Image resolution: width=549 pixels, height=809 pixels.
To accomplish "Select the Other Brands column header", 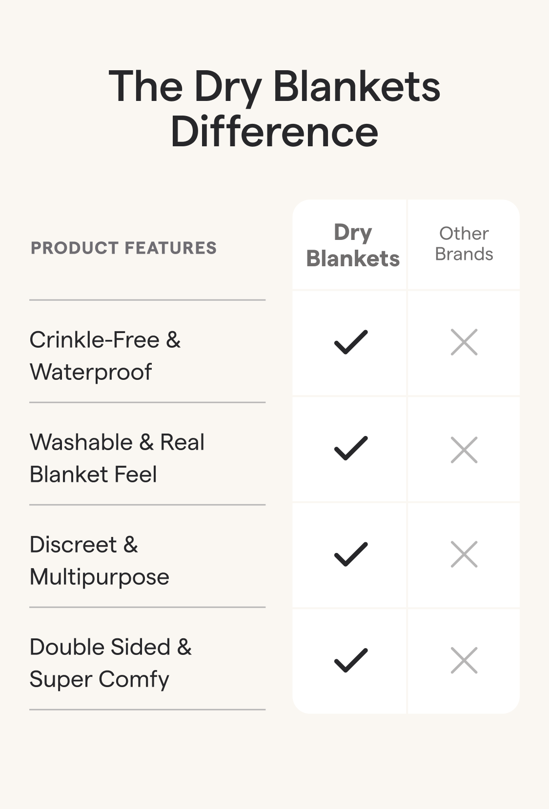I will 464,244.
